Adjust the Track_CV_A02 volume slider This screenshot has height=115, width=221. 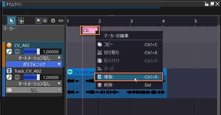(32, 77)
